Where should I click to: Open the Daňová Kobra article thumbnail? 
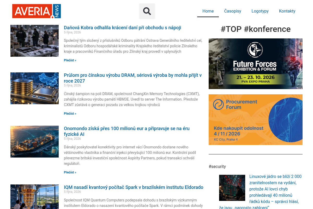34,41
